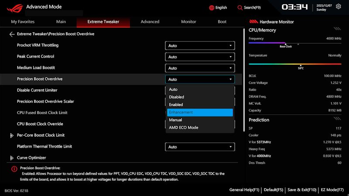Open settings gear icon near the date
This screenshot has width=349, height=196.
coord(339,7)
